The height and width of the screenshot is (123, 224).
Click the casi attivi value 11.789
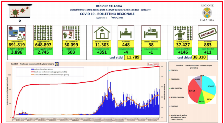pos(133,57)
